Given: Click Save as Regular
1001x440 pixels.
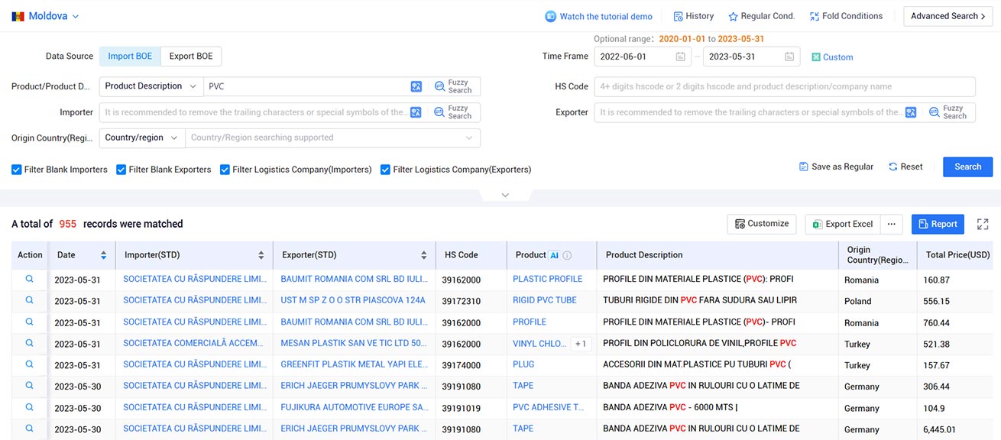Looking at the screenshot, I should 836,167.
